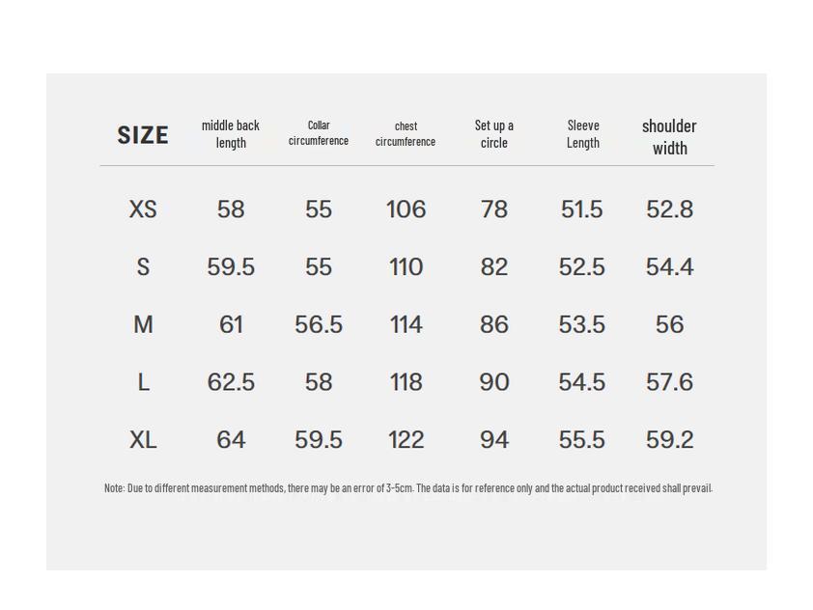813x610 pixels.
Task: Click the M collar value 56.5
Action: click(319, 325)
